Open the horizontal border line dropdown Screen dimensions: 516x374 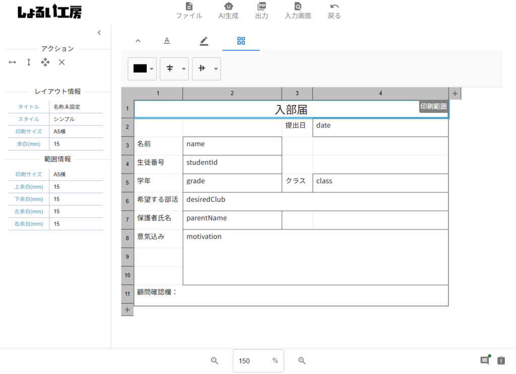pos(174,69)
